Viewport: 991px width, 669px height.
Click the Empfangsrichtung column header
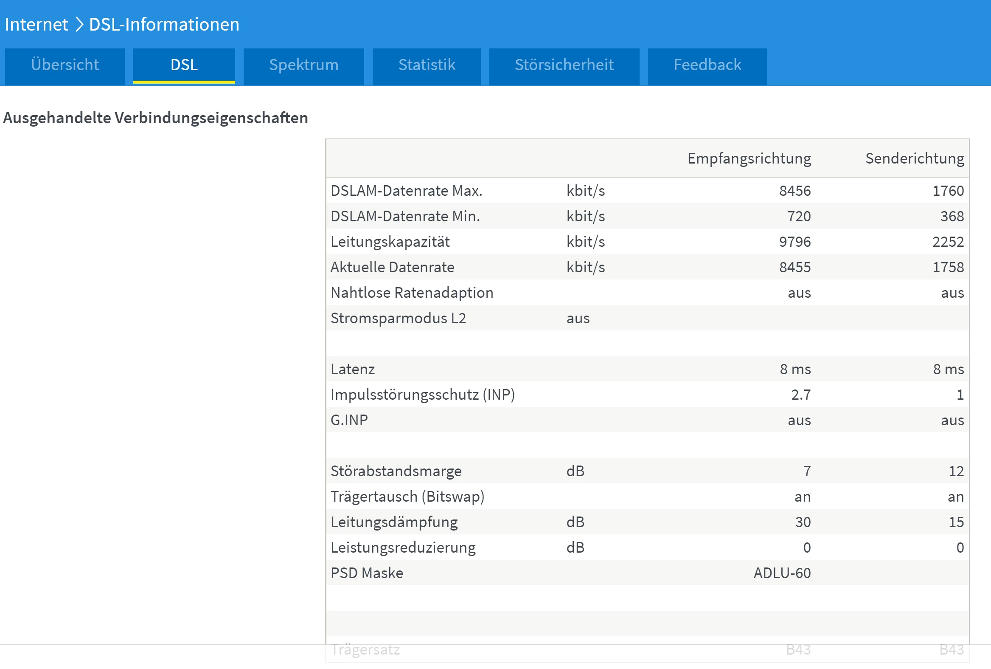(x=749, y=159)
